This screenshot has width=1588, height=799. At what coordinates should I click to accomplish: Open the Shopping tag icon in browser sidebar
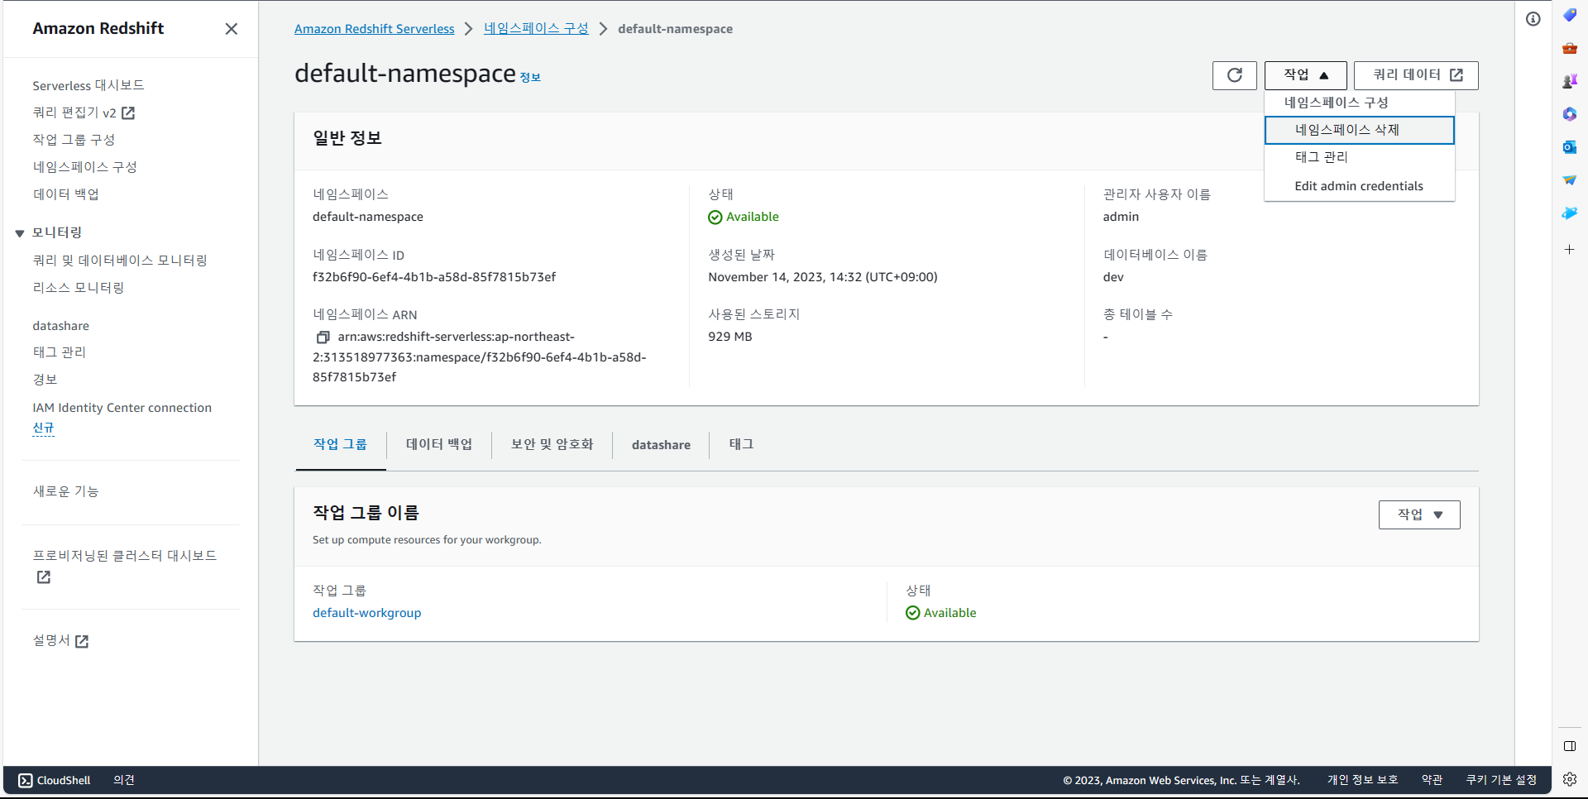[x=1569, y=15]
